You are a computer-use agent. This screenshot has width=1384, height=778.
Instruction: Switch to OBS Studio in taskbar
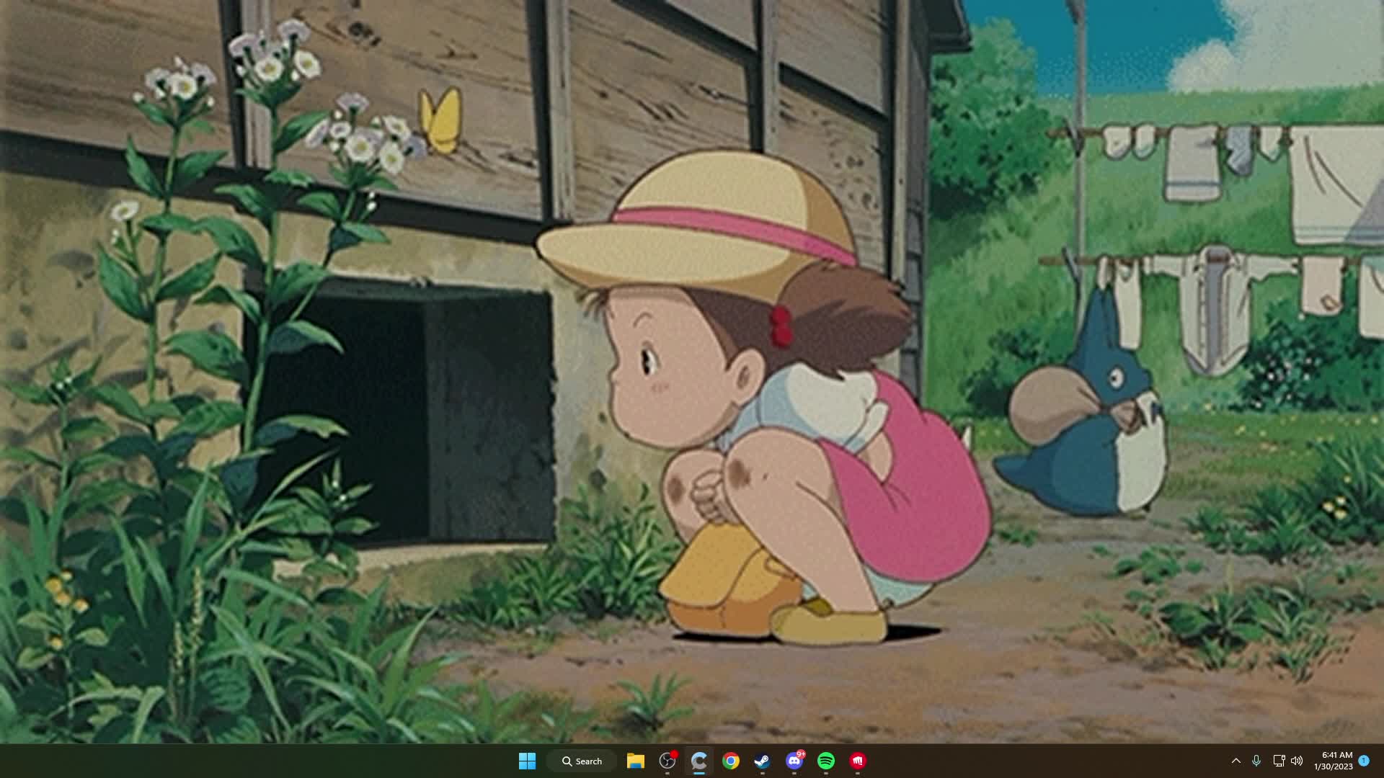[x=667, y=761]
